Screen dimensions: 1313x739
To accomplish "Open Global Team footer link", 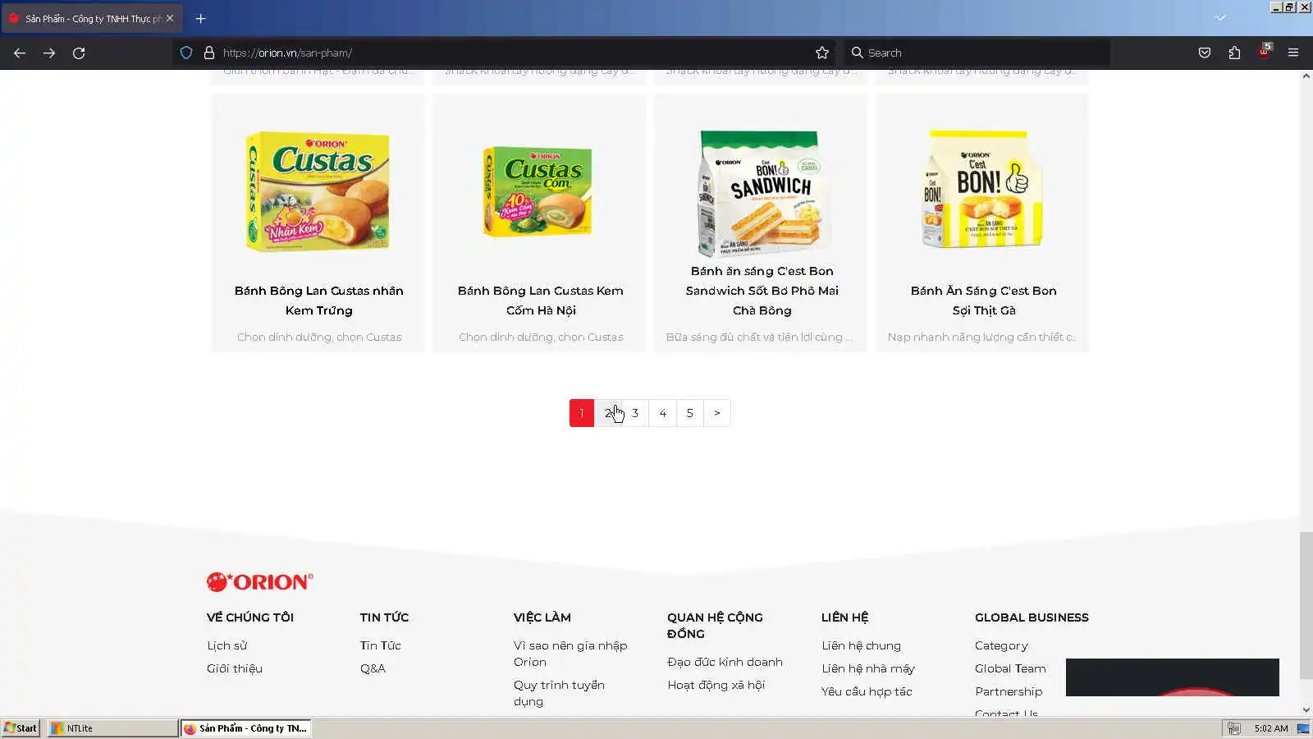I will coord(1011,668).
